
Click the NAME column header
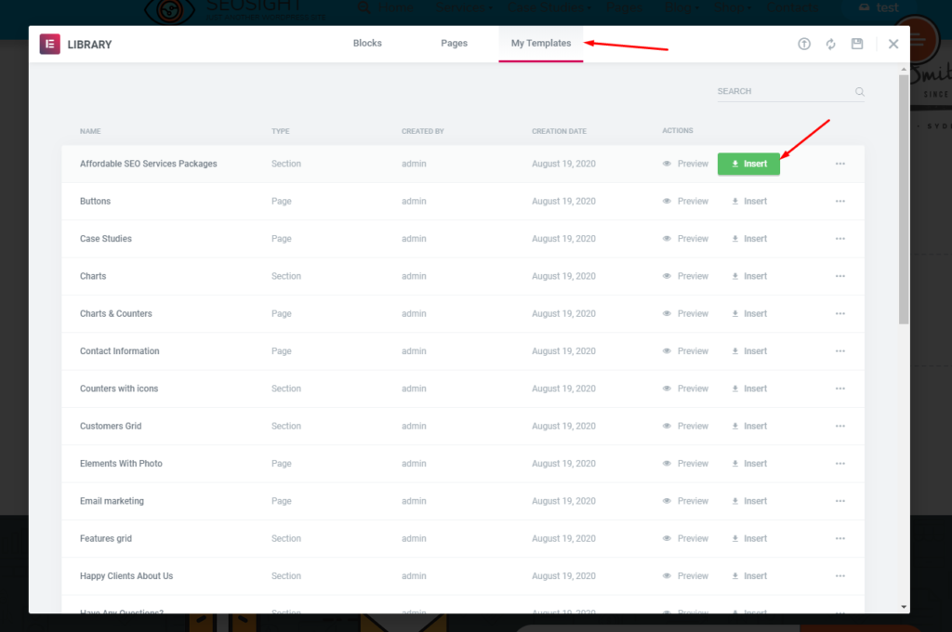point(90,131)
